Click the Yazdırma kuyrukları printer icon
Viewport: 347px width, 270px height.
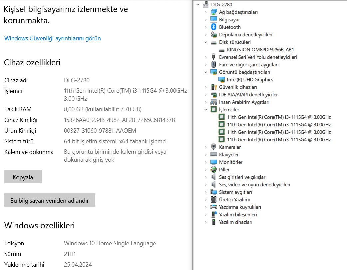click(213, 207)
